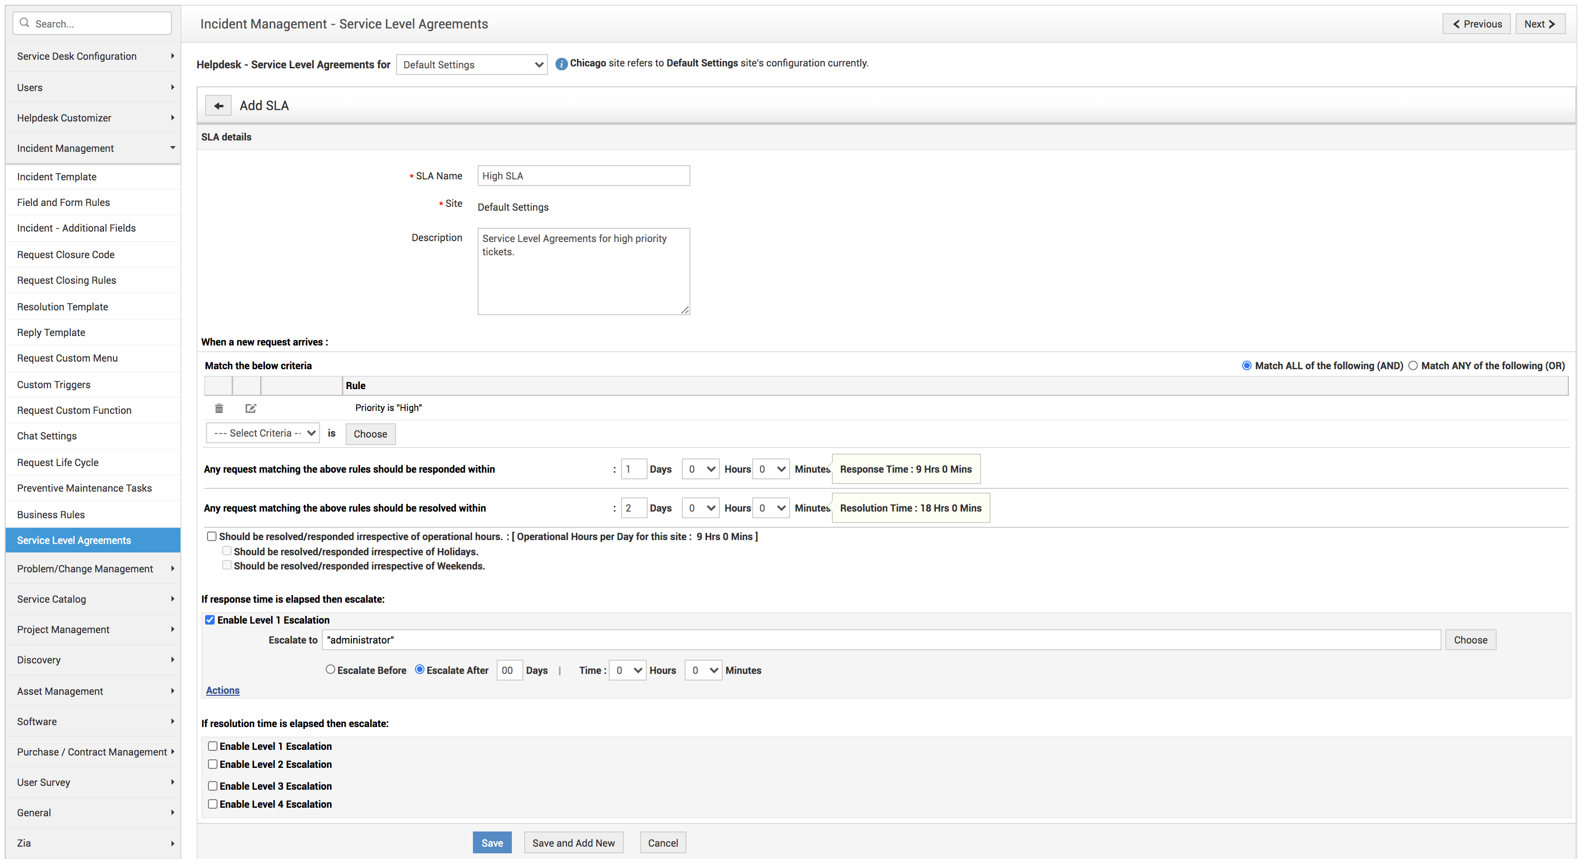Screen dimensions: 1584x859
Task: Edit the Priority is High rule
Action: click(250, 408)
